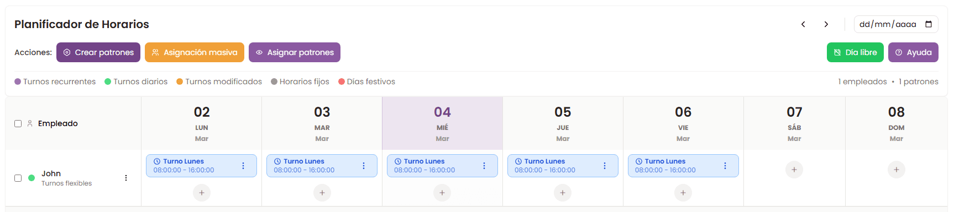This screenshot has width=954, height=212.
Task: Click the 05 JUE day header
Action: [x=563, y=123]
